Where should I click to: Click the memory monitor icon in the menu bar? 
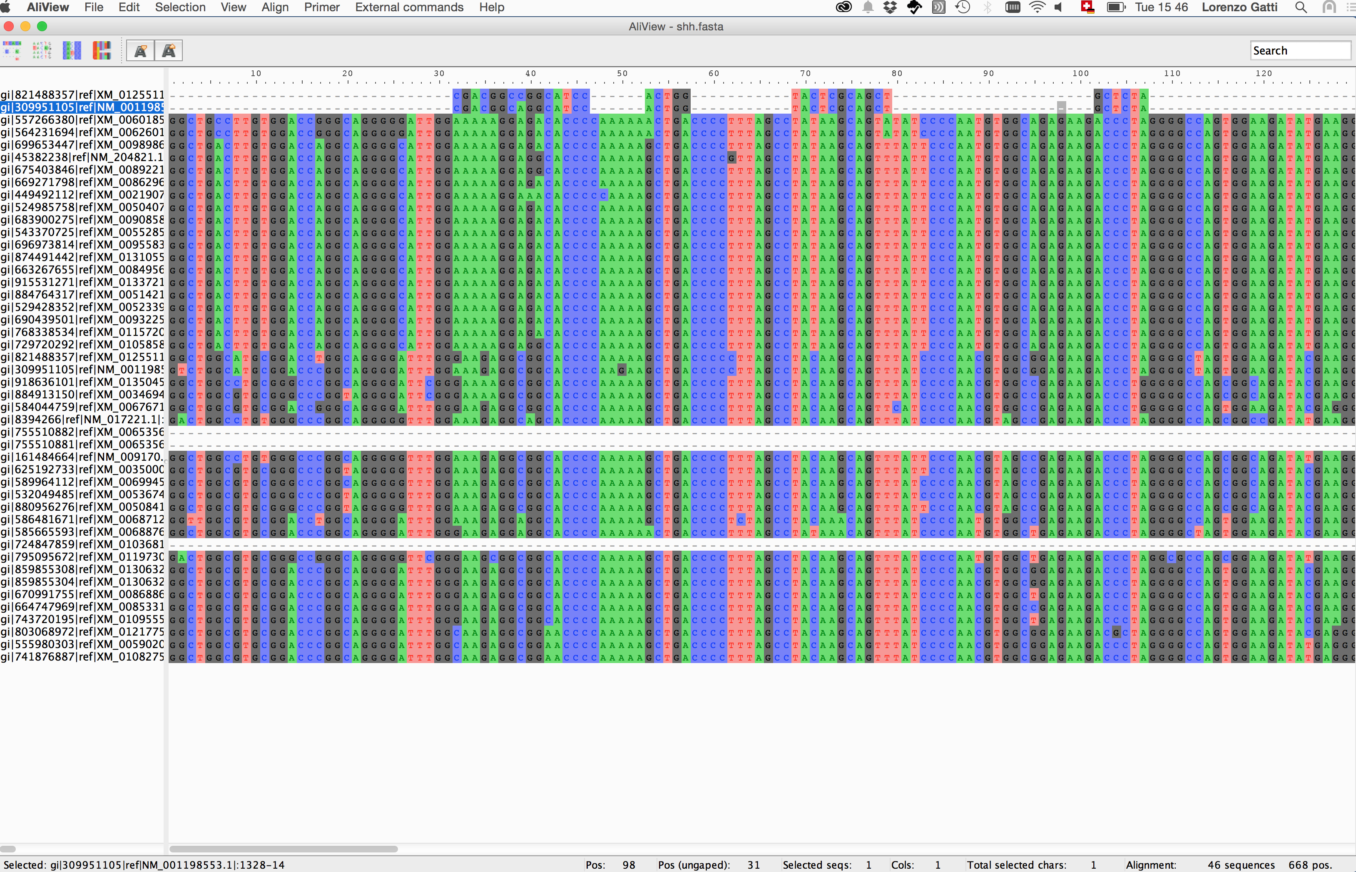pyautogui.click(x=1012, y=7)
